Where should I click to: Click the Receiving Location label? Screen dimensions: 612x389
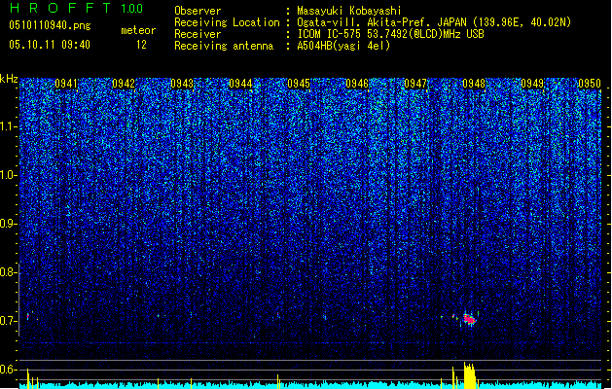click(x=227, y=22)
